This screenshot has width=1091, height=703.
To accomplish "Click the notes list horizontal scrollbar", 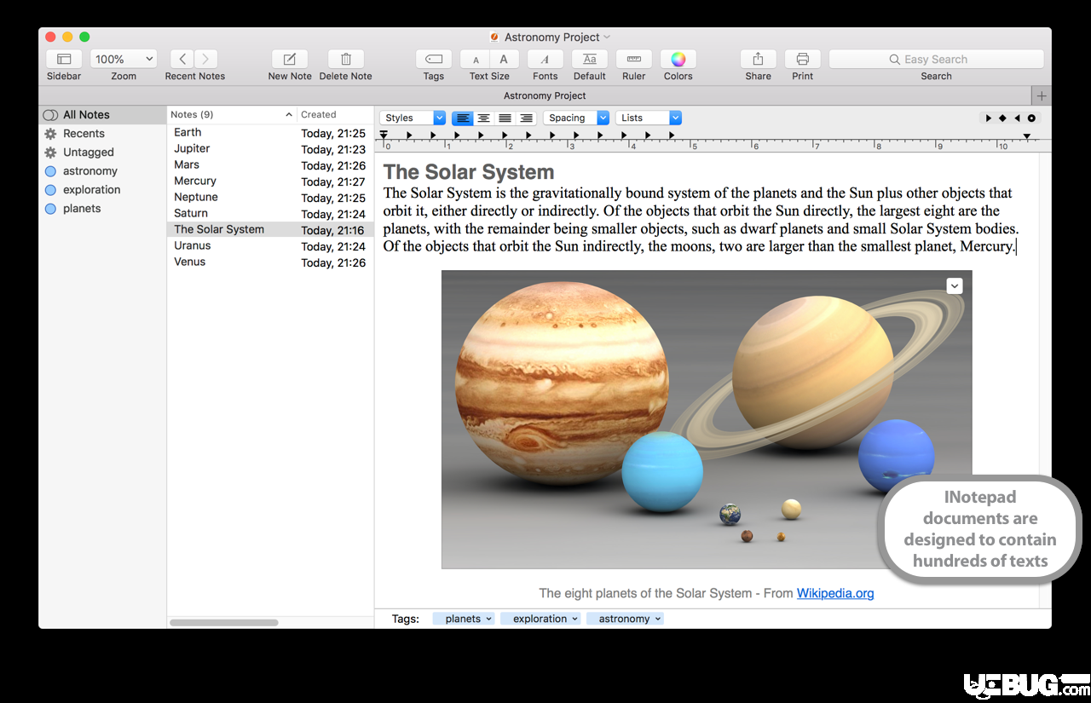I will pos(224,622).
